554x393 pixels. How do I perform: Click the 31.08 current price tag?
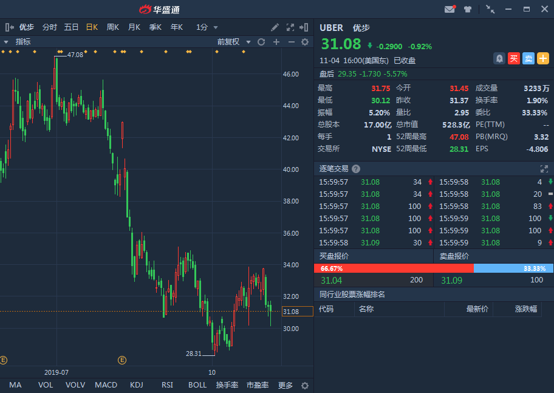(x=298, y=312)
